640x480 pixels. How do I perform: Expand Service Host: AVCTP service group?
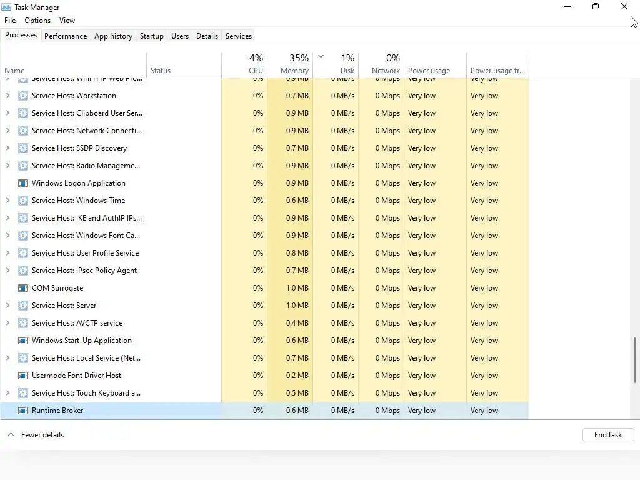click(7, 323)
